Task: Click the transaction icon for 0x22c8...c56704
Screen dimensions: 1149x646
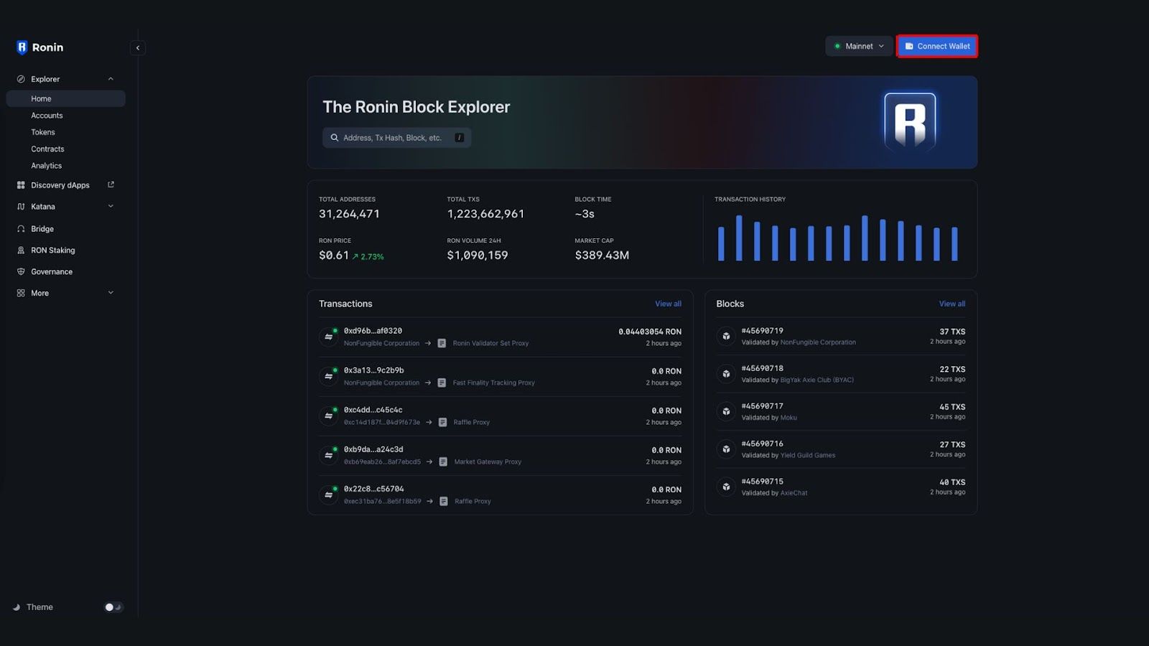Action: pos(329,495)
